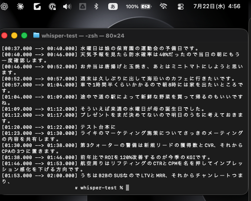Viewport: 251px width, 201px height.
Task: Open the Bluetooth menu bar icon
Action: coord(96,6)
